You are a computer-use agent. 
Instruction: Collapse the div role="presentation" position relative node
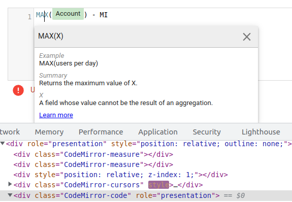tap(3, 143)
